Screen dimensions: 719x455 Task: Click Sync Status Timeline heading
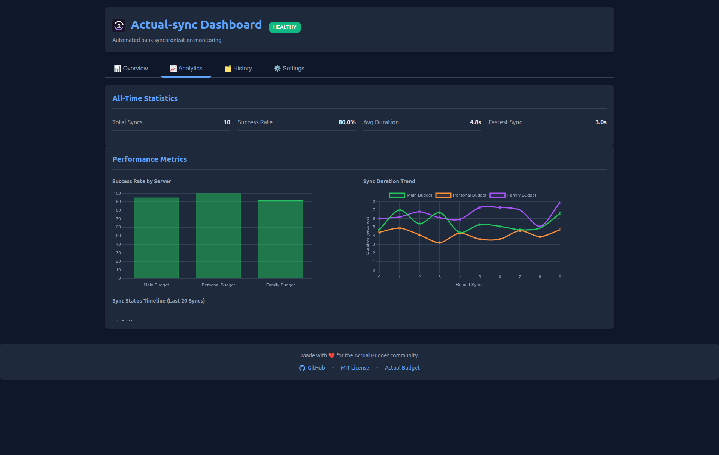pos(159,301)
